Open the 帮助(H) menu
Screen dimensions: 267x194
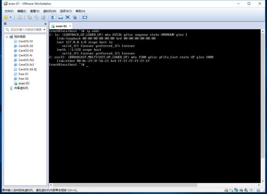tap(81, 11)
